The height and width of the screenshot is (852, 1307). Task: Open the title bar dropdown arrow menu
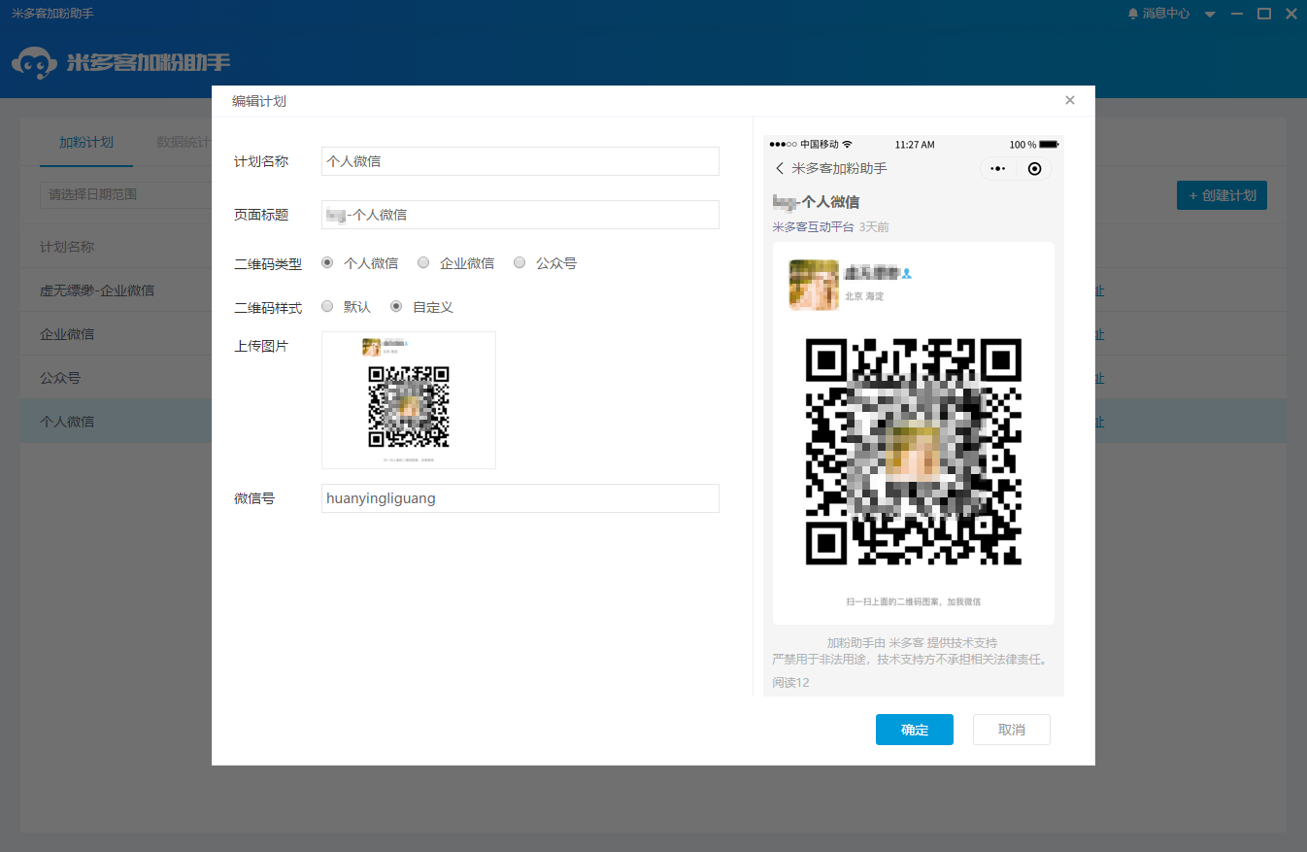(1210, 15)
